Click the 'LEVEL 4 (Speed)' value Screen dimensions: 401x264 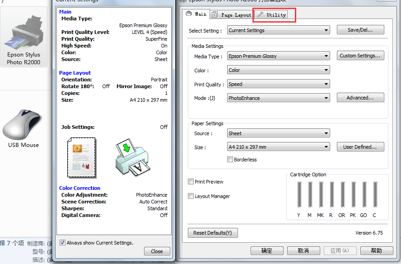pos(149,32)
